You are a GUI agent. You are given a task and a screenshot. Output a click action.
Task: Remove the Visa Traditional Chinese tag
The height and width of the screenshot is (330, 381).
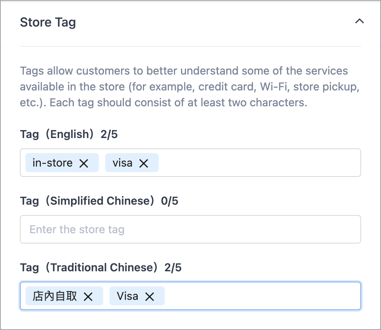point(150,297)
